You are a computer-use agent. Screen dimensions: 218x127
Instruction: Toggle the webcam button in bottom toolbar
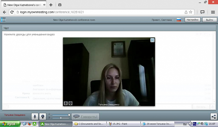pyautogui.click(x=43, y=116)
